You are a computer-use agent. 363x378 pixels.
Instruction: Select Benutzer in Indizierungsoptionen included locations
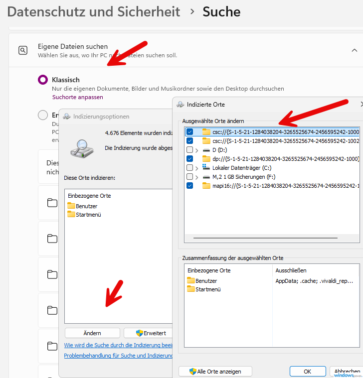click(x=86, y=206)
